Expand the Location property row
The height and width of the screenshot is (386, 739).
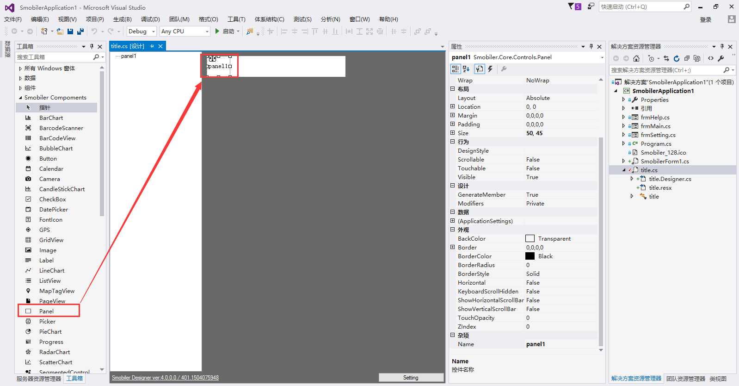point(453,106)
